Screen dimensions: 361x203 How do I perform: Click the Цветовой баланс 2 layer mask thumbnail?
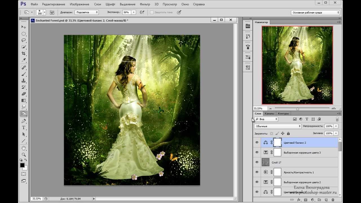tap(278, 143)
